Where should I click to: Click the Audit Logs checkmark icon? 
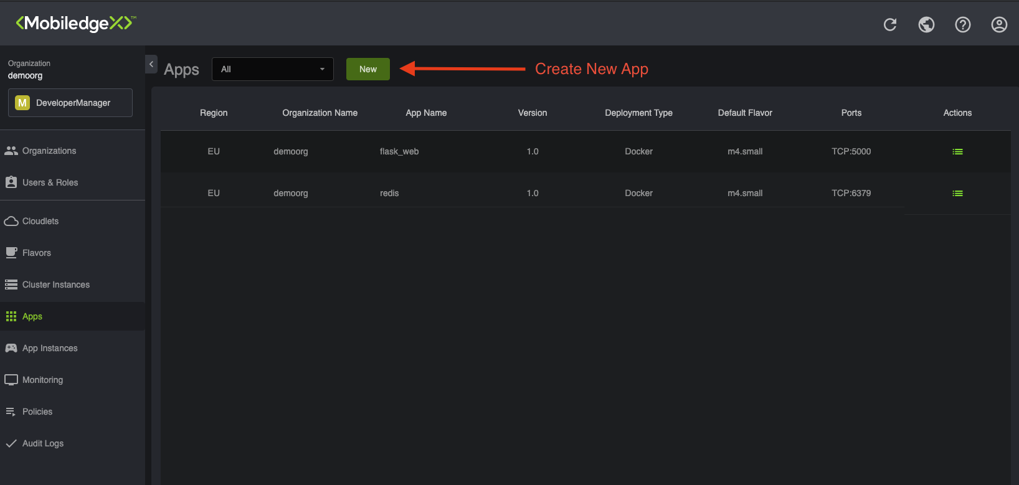point(11,443)
